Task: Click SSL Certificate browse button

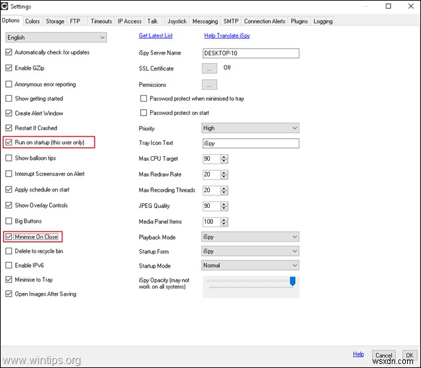Action: [209, 68]
